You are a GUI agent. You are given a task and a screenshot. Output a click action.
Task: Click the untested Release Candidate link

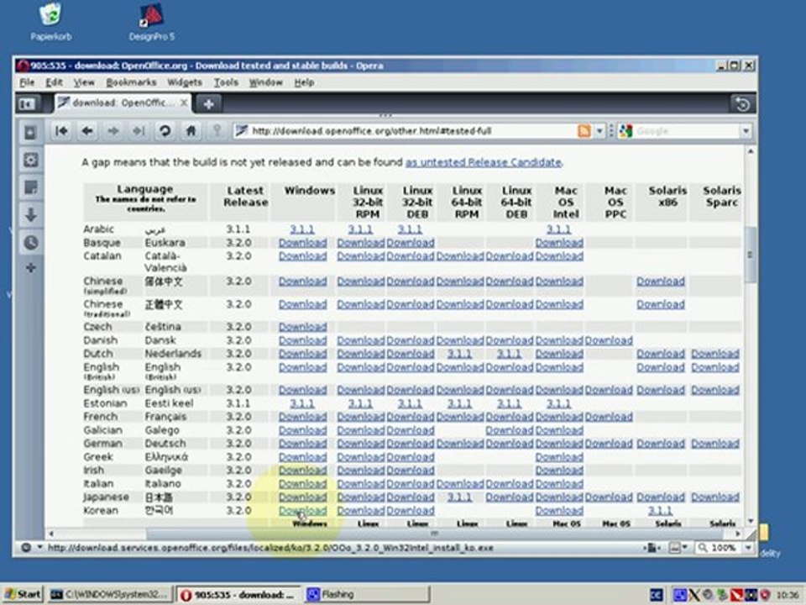484,162
